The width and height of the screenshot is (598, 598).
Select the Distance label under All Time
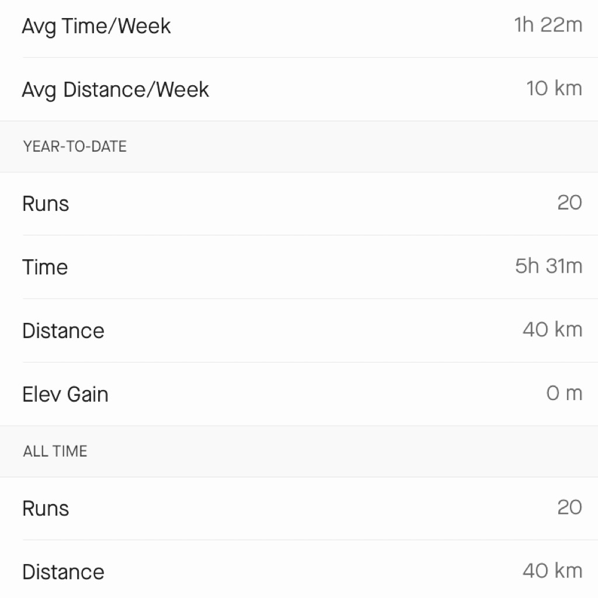[x=63, y=572]
